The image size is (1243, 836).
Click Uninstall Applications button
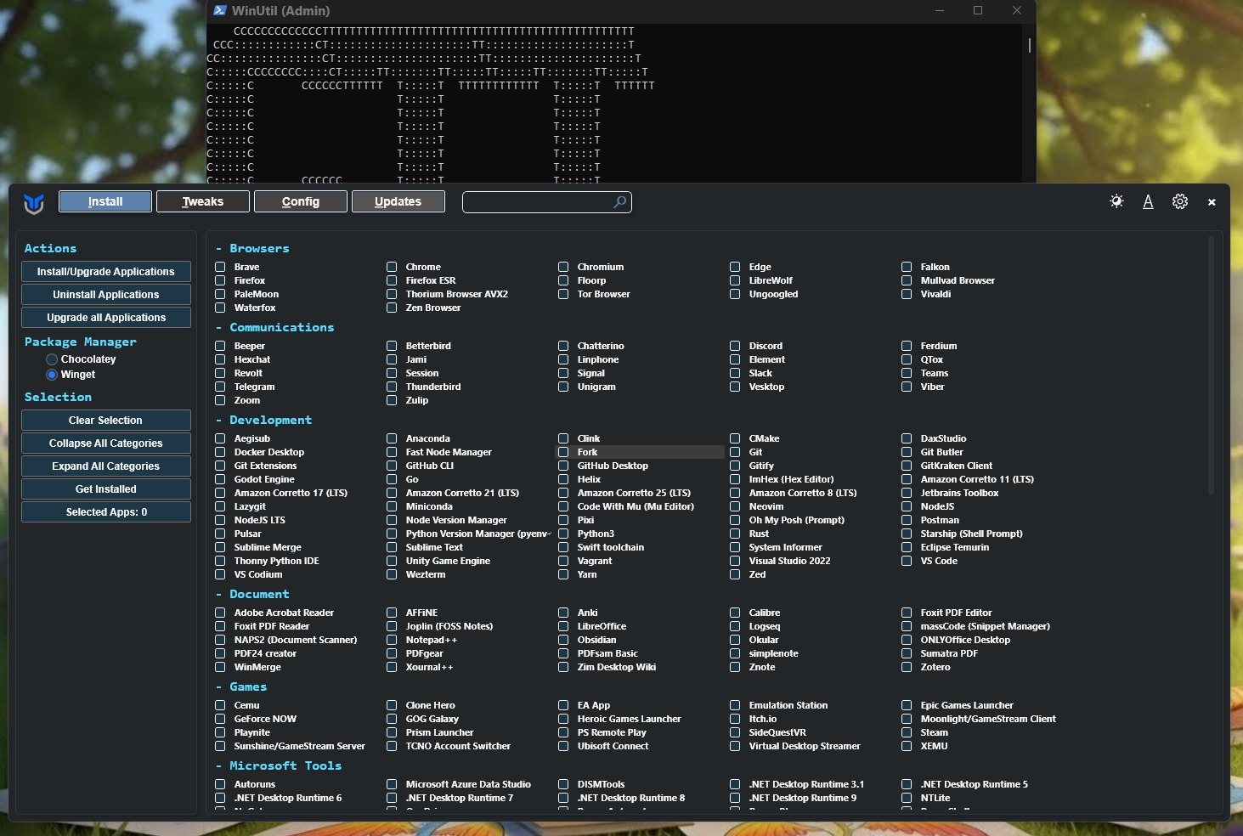106,295
